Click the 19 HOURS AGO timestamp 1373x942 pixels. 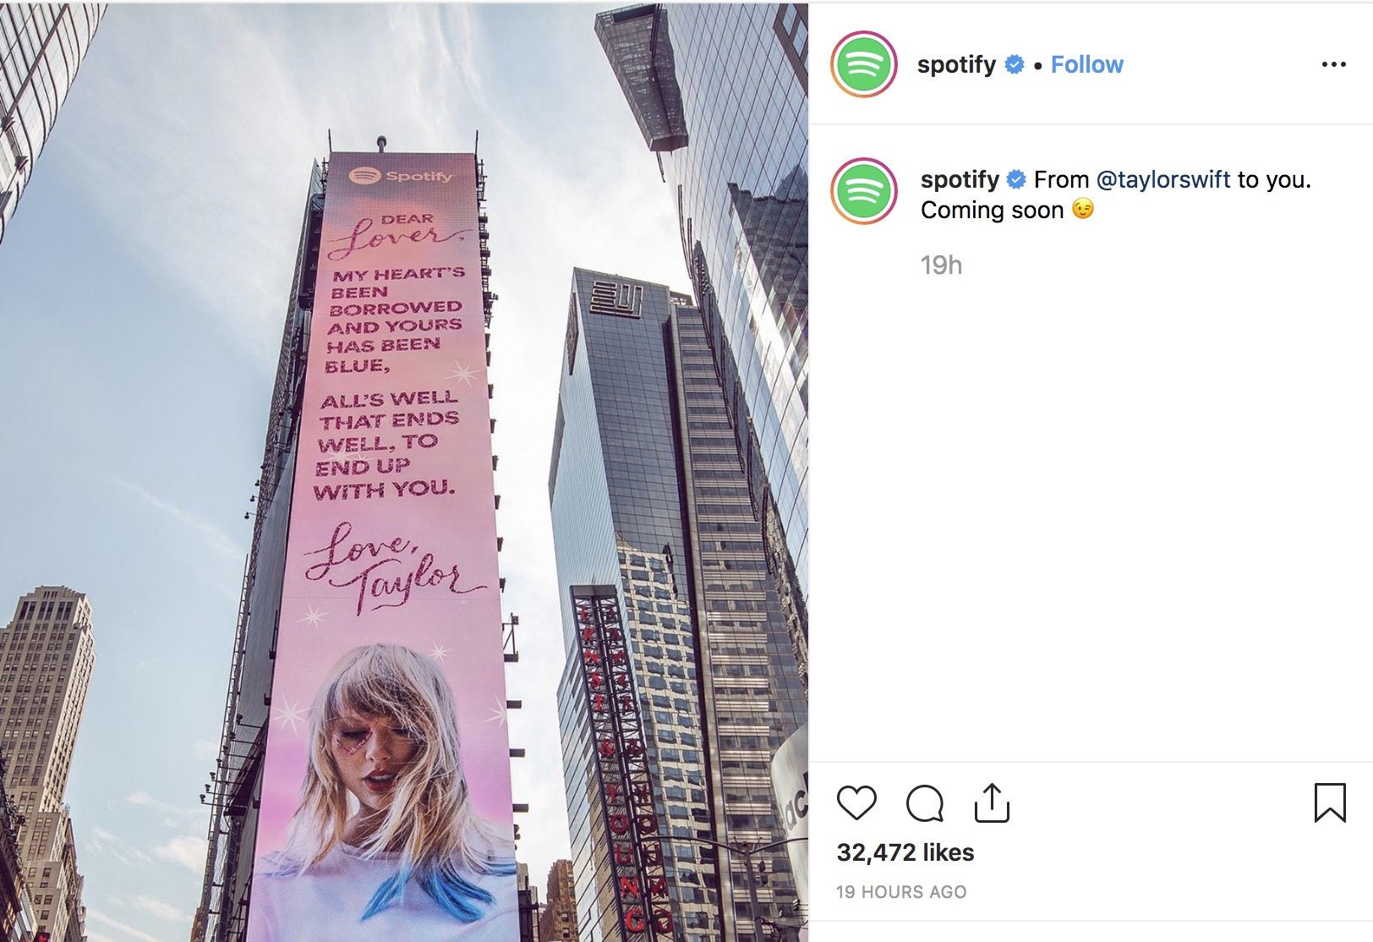coord(901,891)
